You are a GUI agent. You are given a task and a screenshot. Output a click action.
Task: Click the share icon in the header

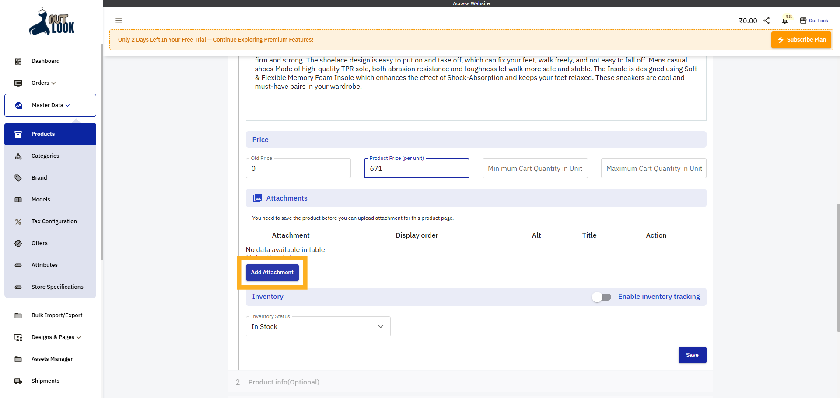pyautogui.click(x=767, y=21)
